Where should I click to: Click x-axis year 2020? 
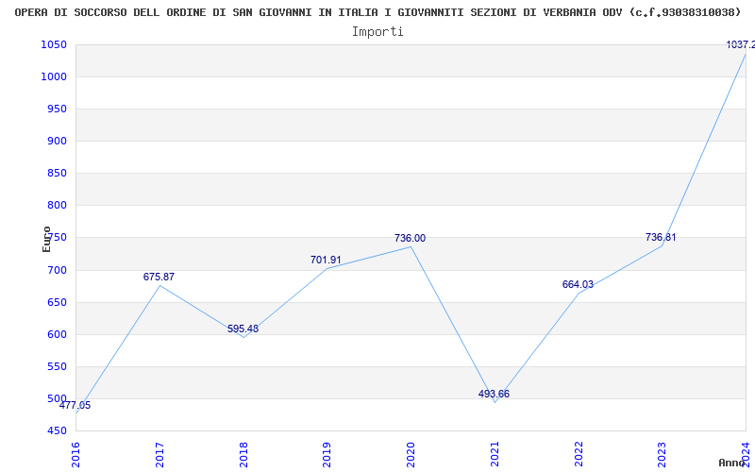point(411,454)
